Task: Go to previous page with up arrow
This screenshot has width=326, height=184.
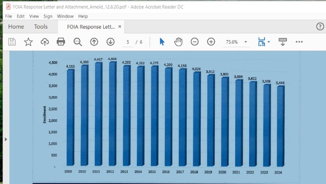Action: (94, 42)
